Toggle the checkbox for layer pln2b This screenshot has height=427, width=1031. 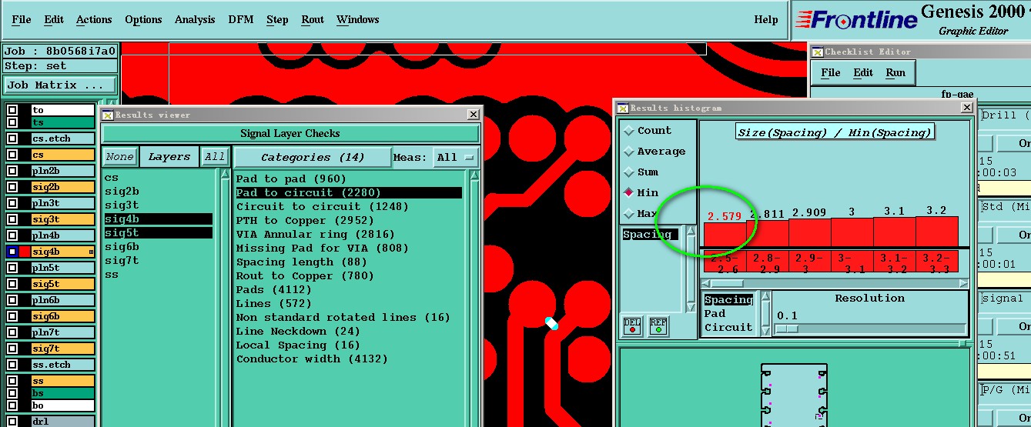[12, 171]
